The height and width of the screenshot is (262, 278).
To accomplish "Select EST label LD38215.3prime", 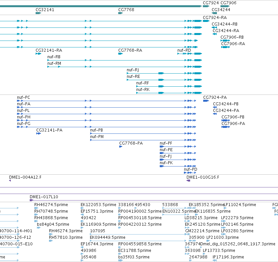I will pyautogui.click(x=201, y=218).
